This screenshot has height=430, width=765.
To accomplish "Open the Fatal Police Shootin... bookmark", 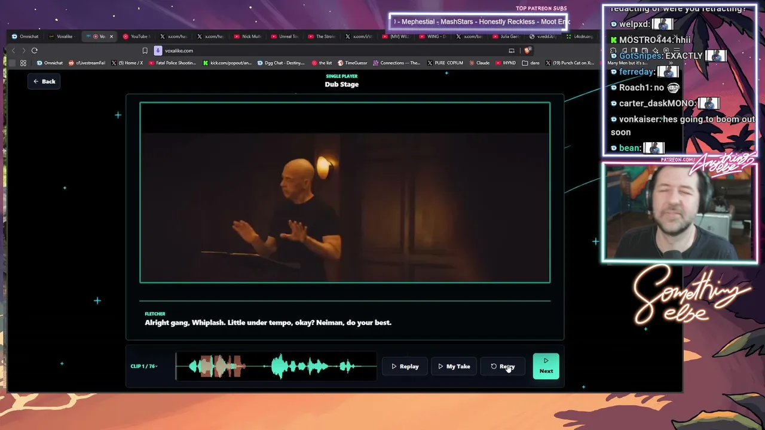I will click(172, 63).
